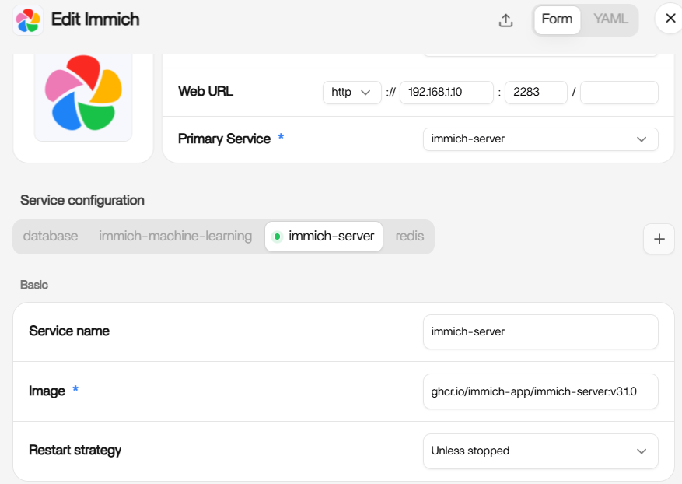The height and width of the screenshot is (484, 682).
Task: Click the Web URL host field 192.168.1.10
Action: 446,93
